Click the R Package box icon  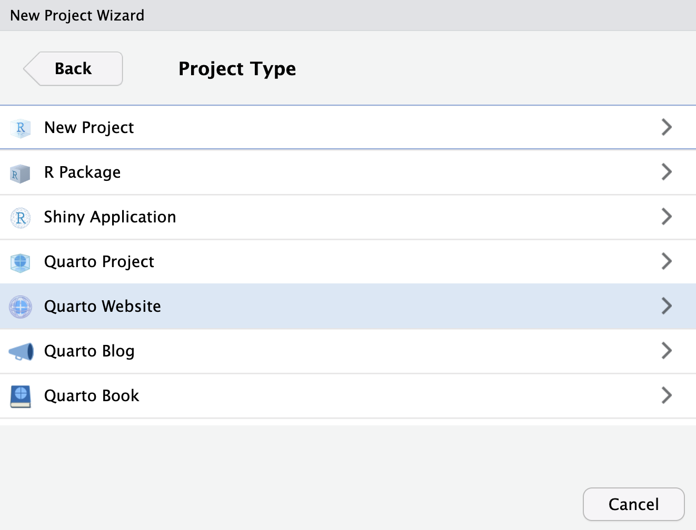pyautogui.click(x=21, y=173)
